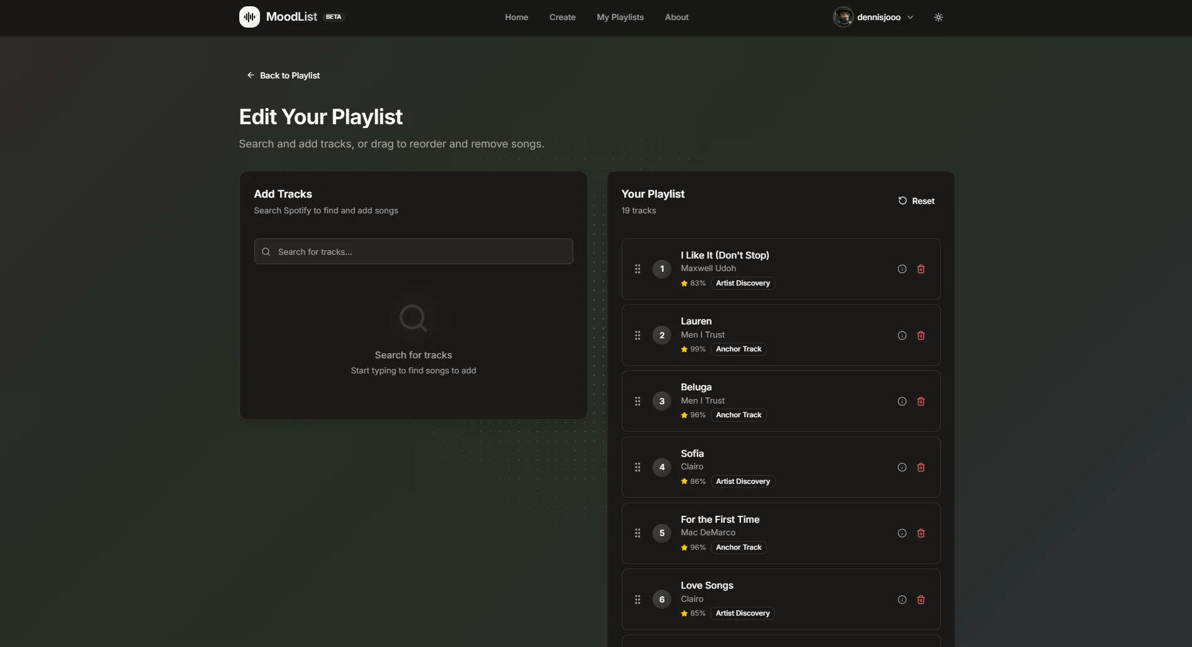
Task: Delete "Lauren" using its trash icon
Action: 921,335
